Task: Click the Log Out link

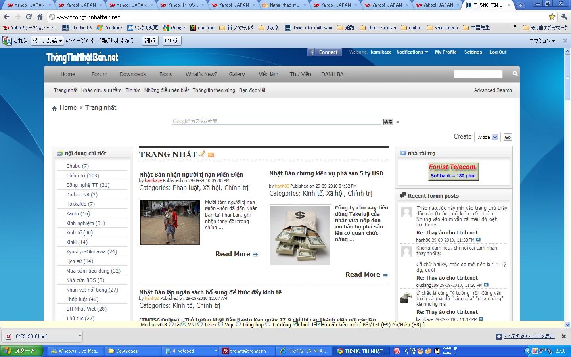Action: coord(498,52)
